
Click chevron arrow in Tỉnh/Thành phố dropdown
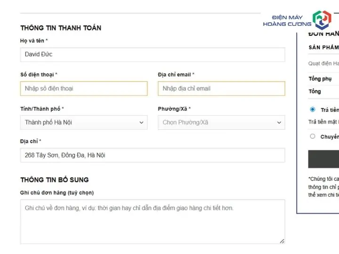pyautogui.click(x=141, y=122)
